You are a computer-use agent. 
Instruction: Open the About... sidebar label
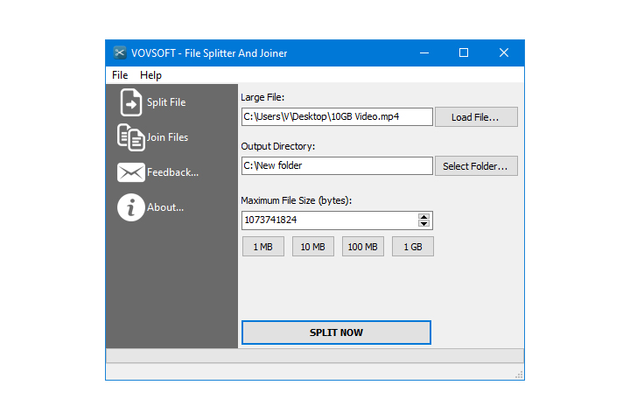pyautogui.click(x=165, y=207)
